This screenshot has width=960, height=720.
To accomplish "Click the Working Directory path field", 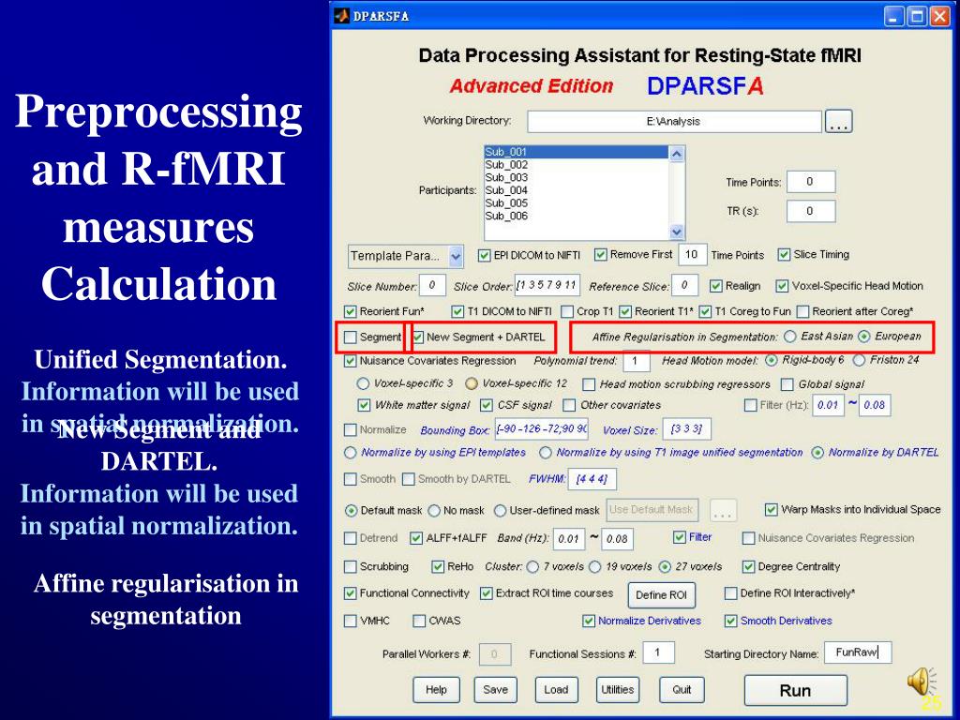I will coord(673,121).
